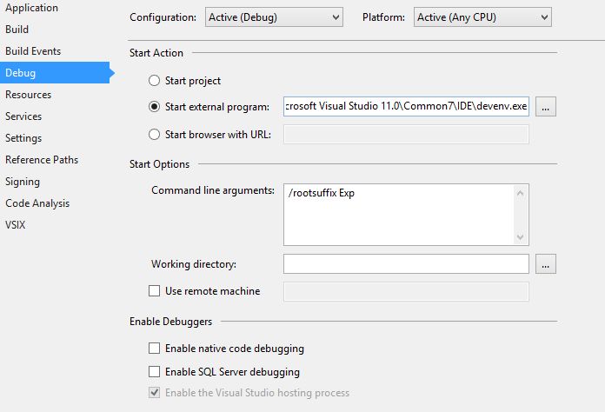Viewport: 605px width, 412px height.
Task: Open the Application properties tab
Action: [31, 8]
